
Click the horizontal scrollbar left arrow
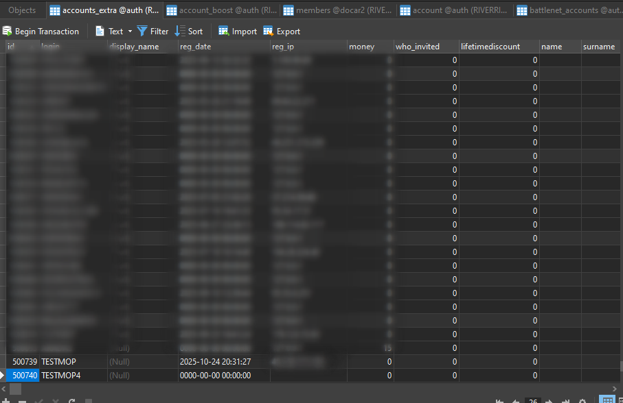tap(3, 389)
